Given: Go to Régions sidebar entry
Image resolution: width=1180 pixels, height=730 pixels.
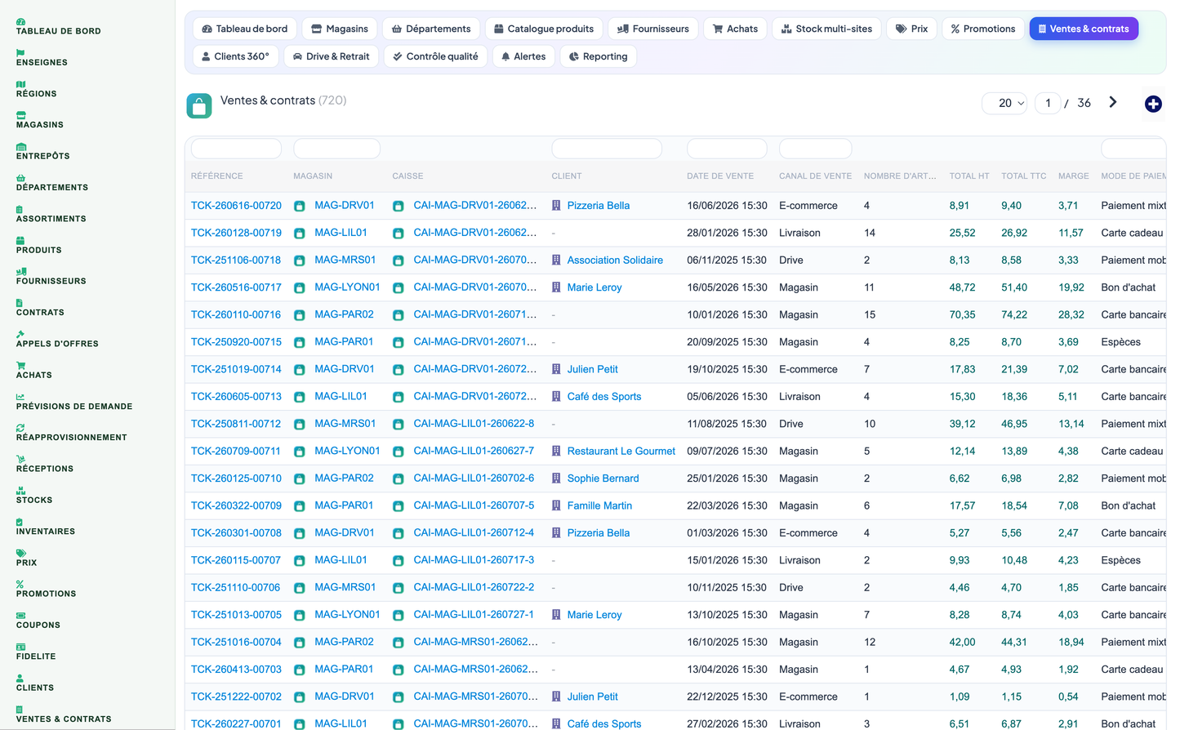Looking at the screenshot, I should click(x=36, y=89).
